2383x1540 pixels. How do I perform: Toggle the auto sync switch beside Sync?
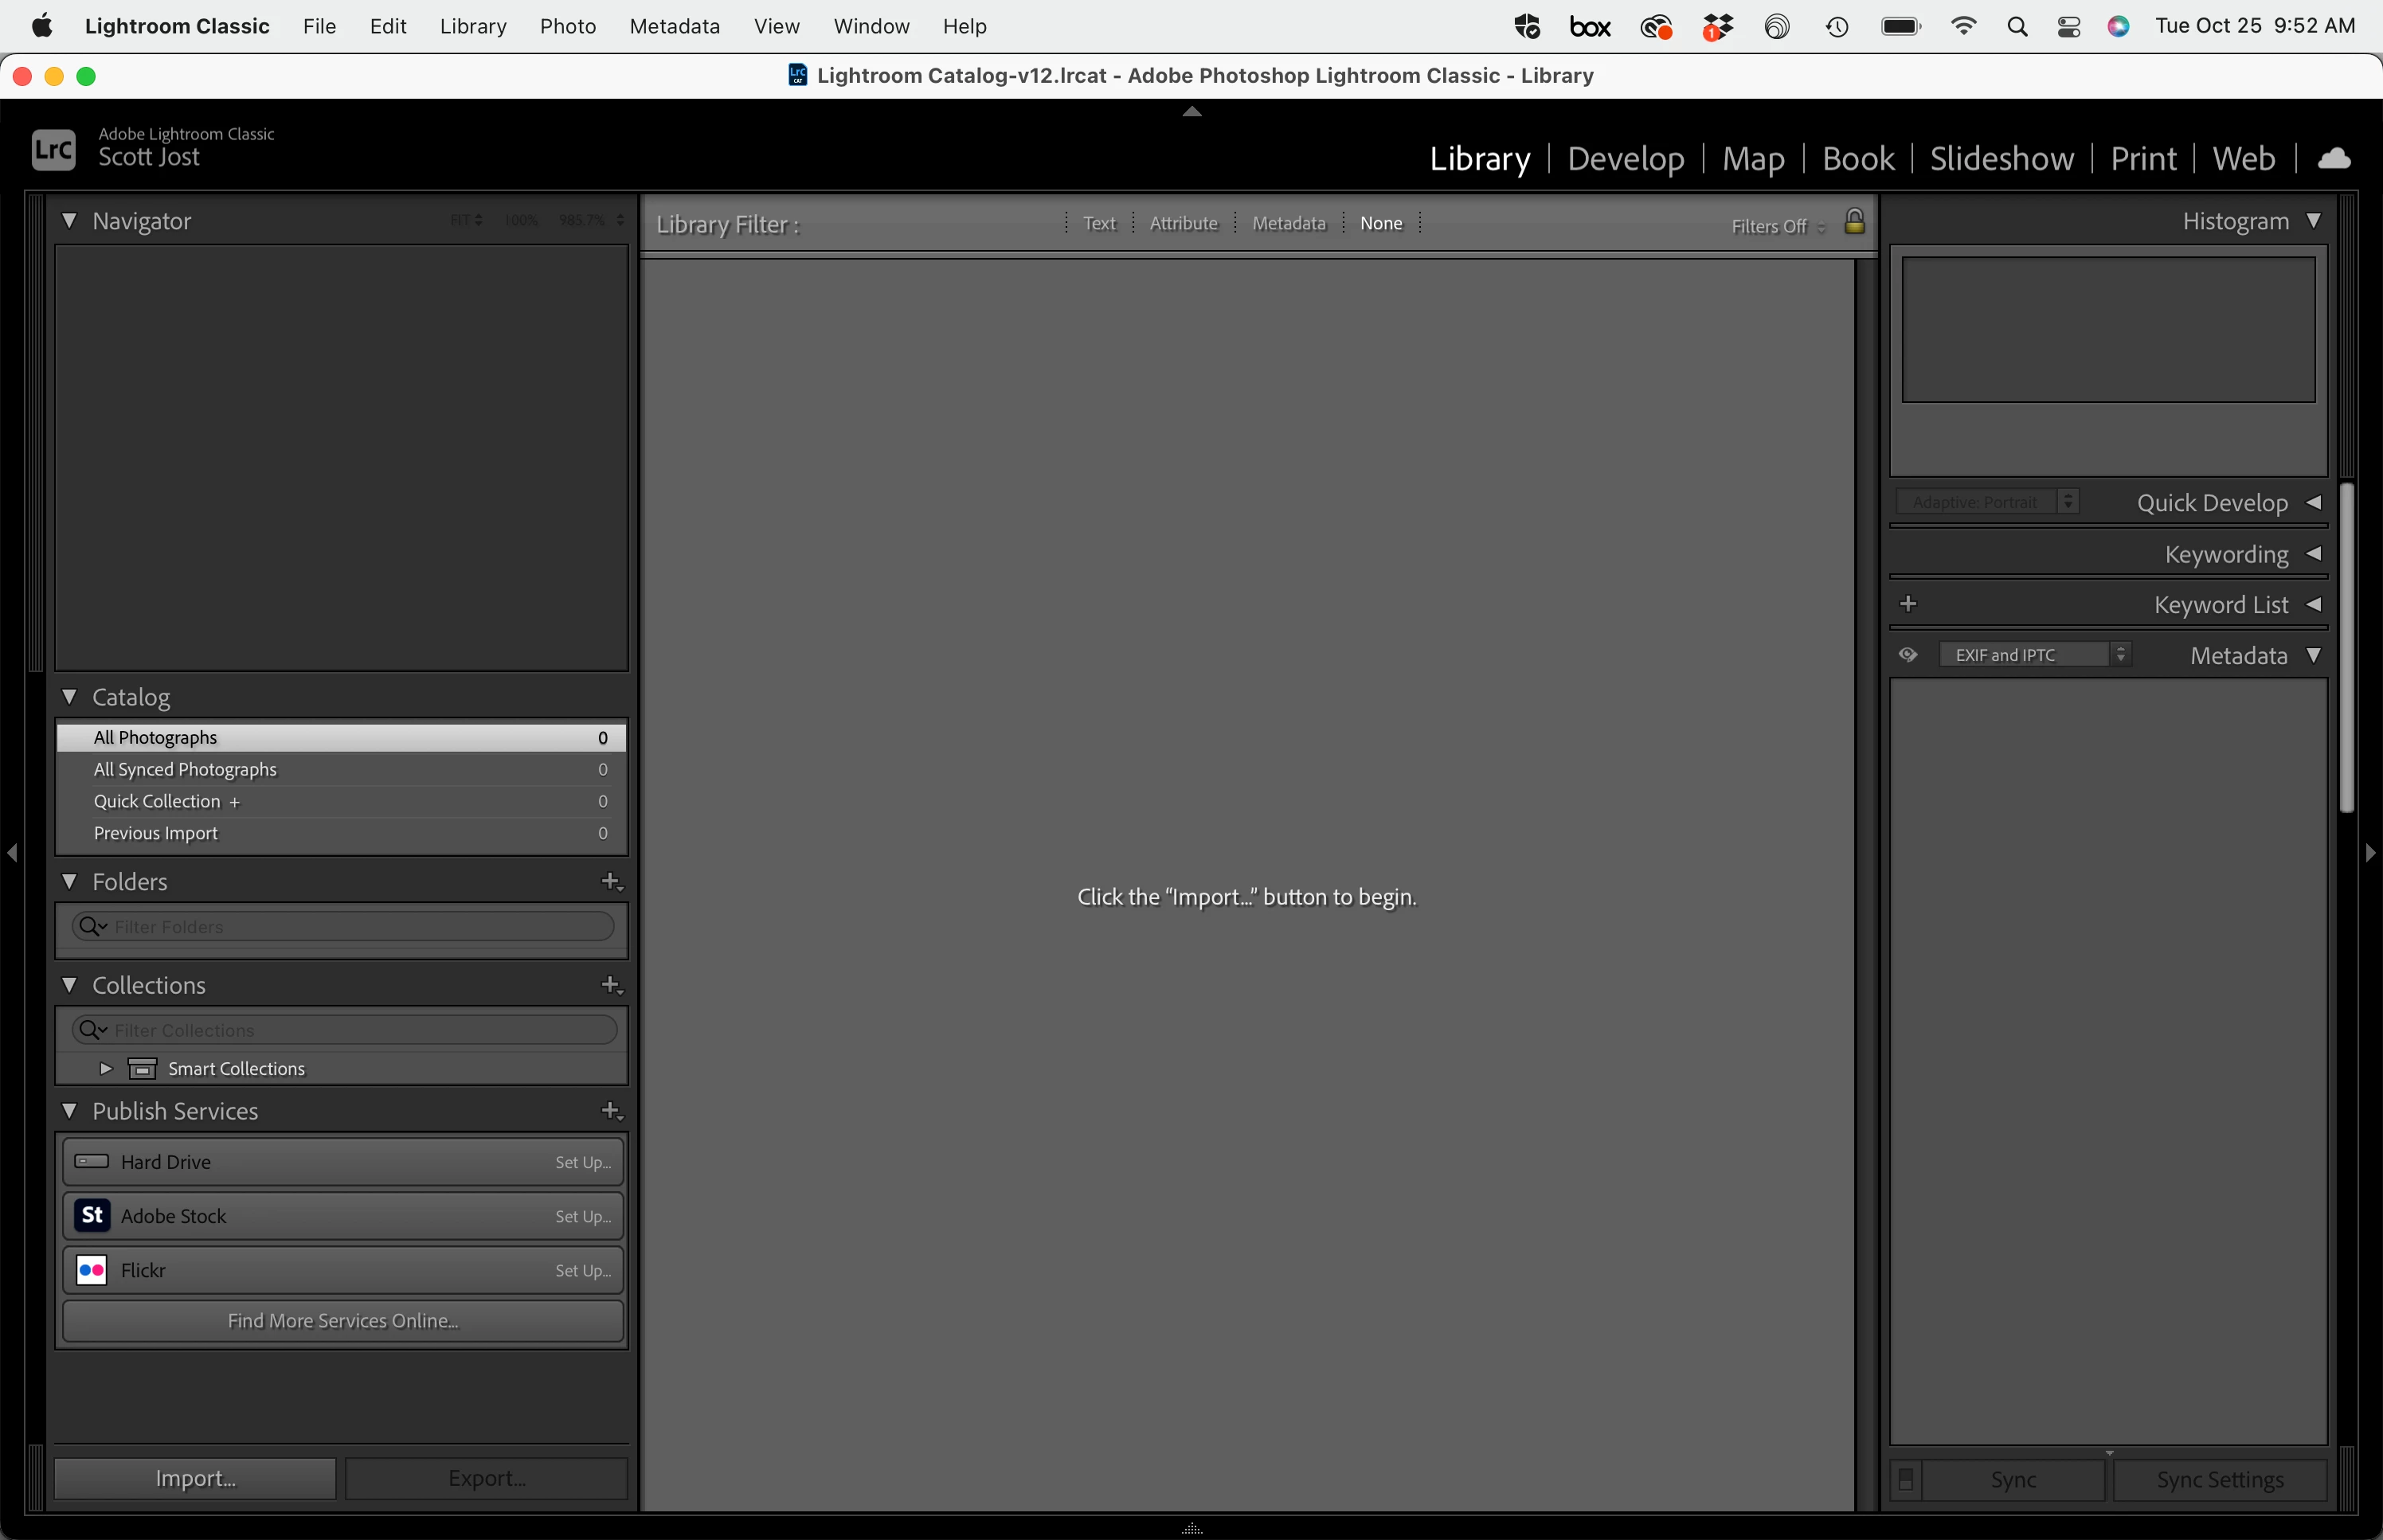pyautogui.click(x=1905, y=1479)
